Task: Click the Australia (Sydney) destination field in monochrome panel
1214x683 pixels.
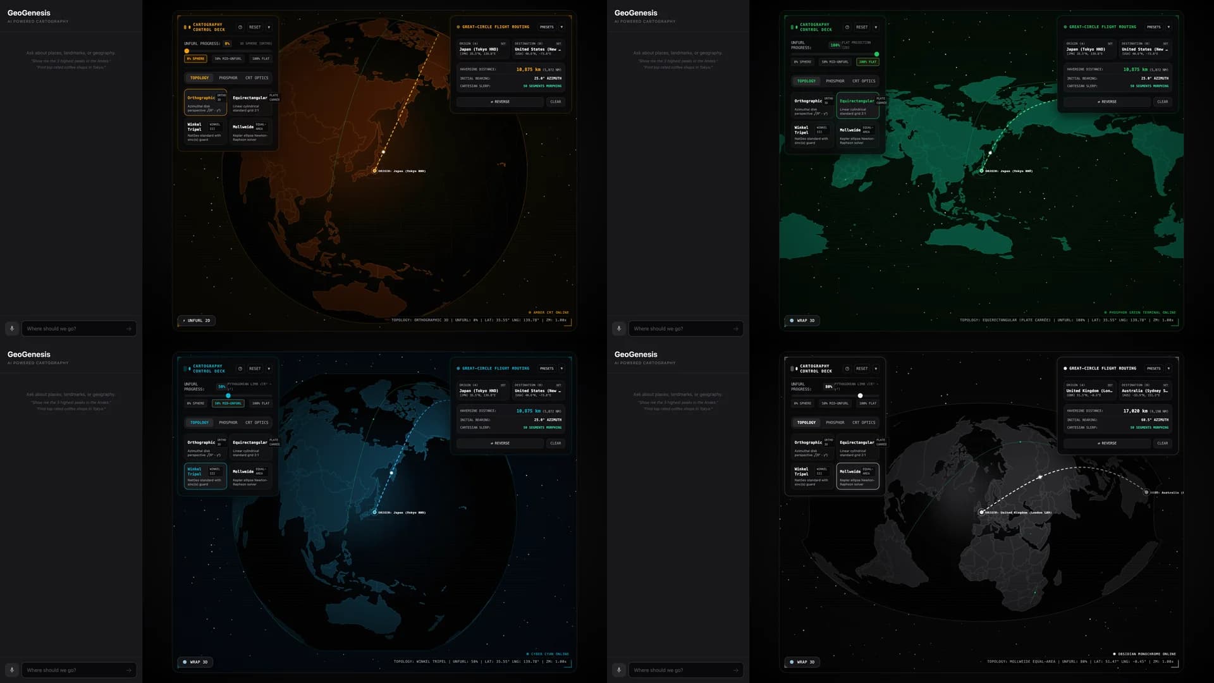Action: click(x=1145, y=390)
